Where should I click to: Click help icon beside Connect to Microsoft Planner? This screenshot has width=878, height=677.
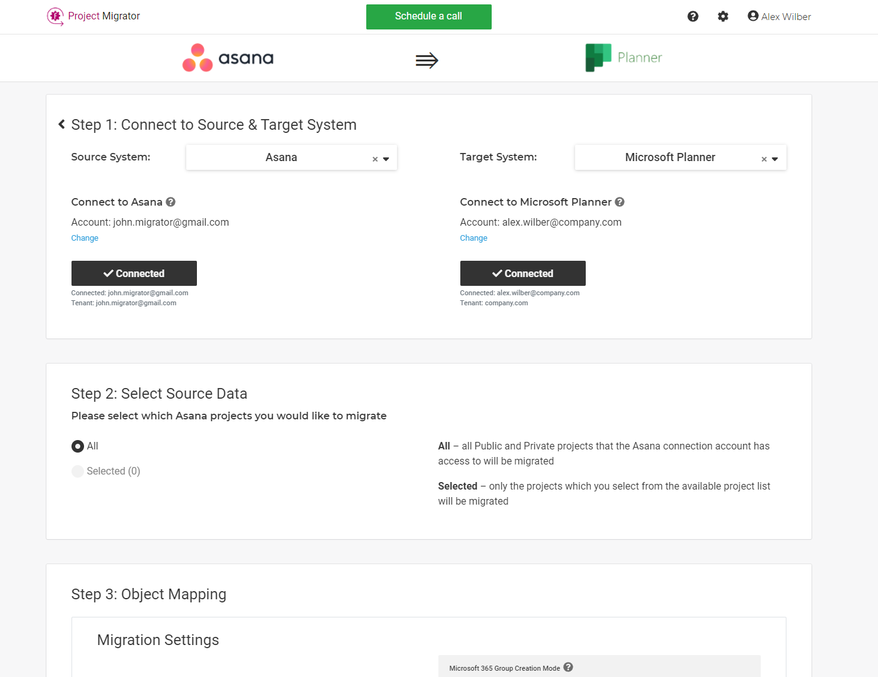click(620, 202)
